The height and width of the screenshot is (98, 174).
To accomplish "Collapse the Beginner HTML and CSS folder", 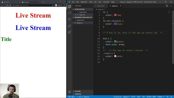I will 83,17.
